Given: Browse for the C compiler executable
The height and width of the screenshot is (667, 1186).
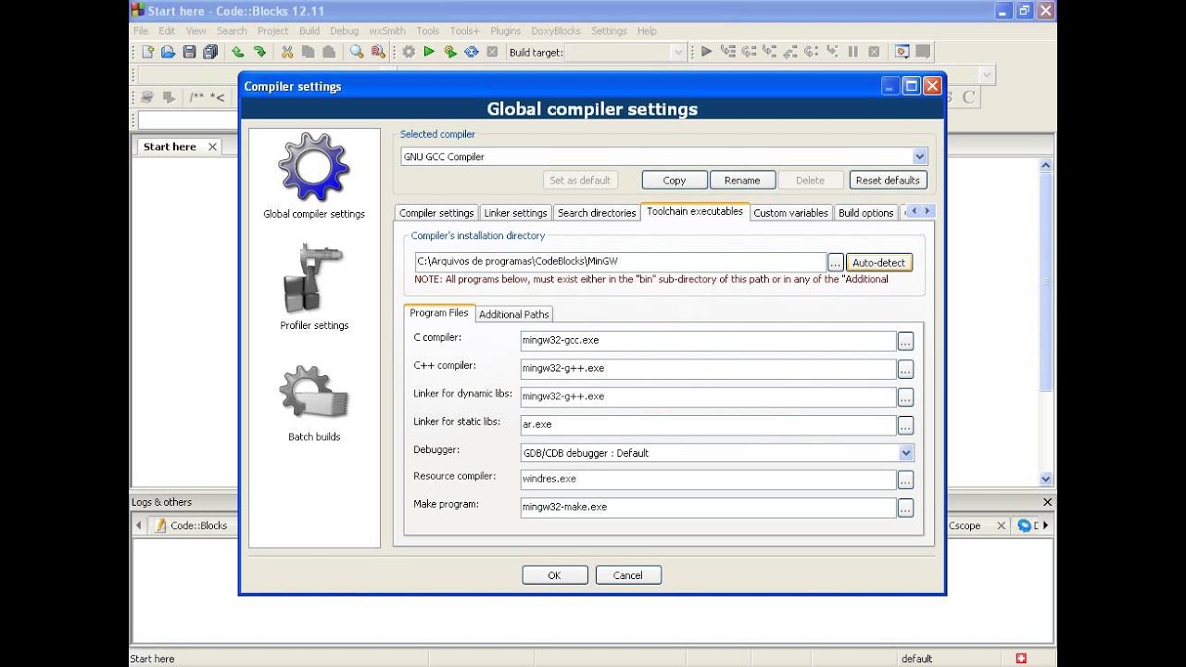Looking at the screenshot, I should [x=905, y=342].
